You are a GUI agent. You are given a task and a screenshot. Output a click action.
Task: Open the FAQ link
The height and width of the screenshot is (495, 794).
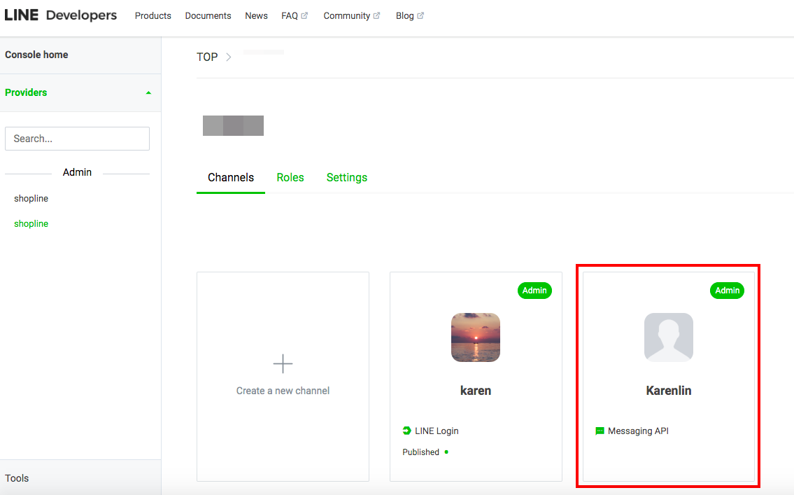tap(290, 15)
